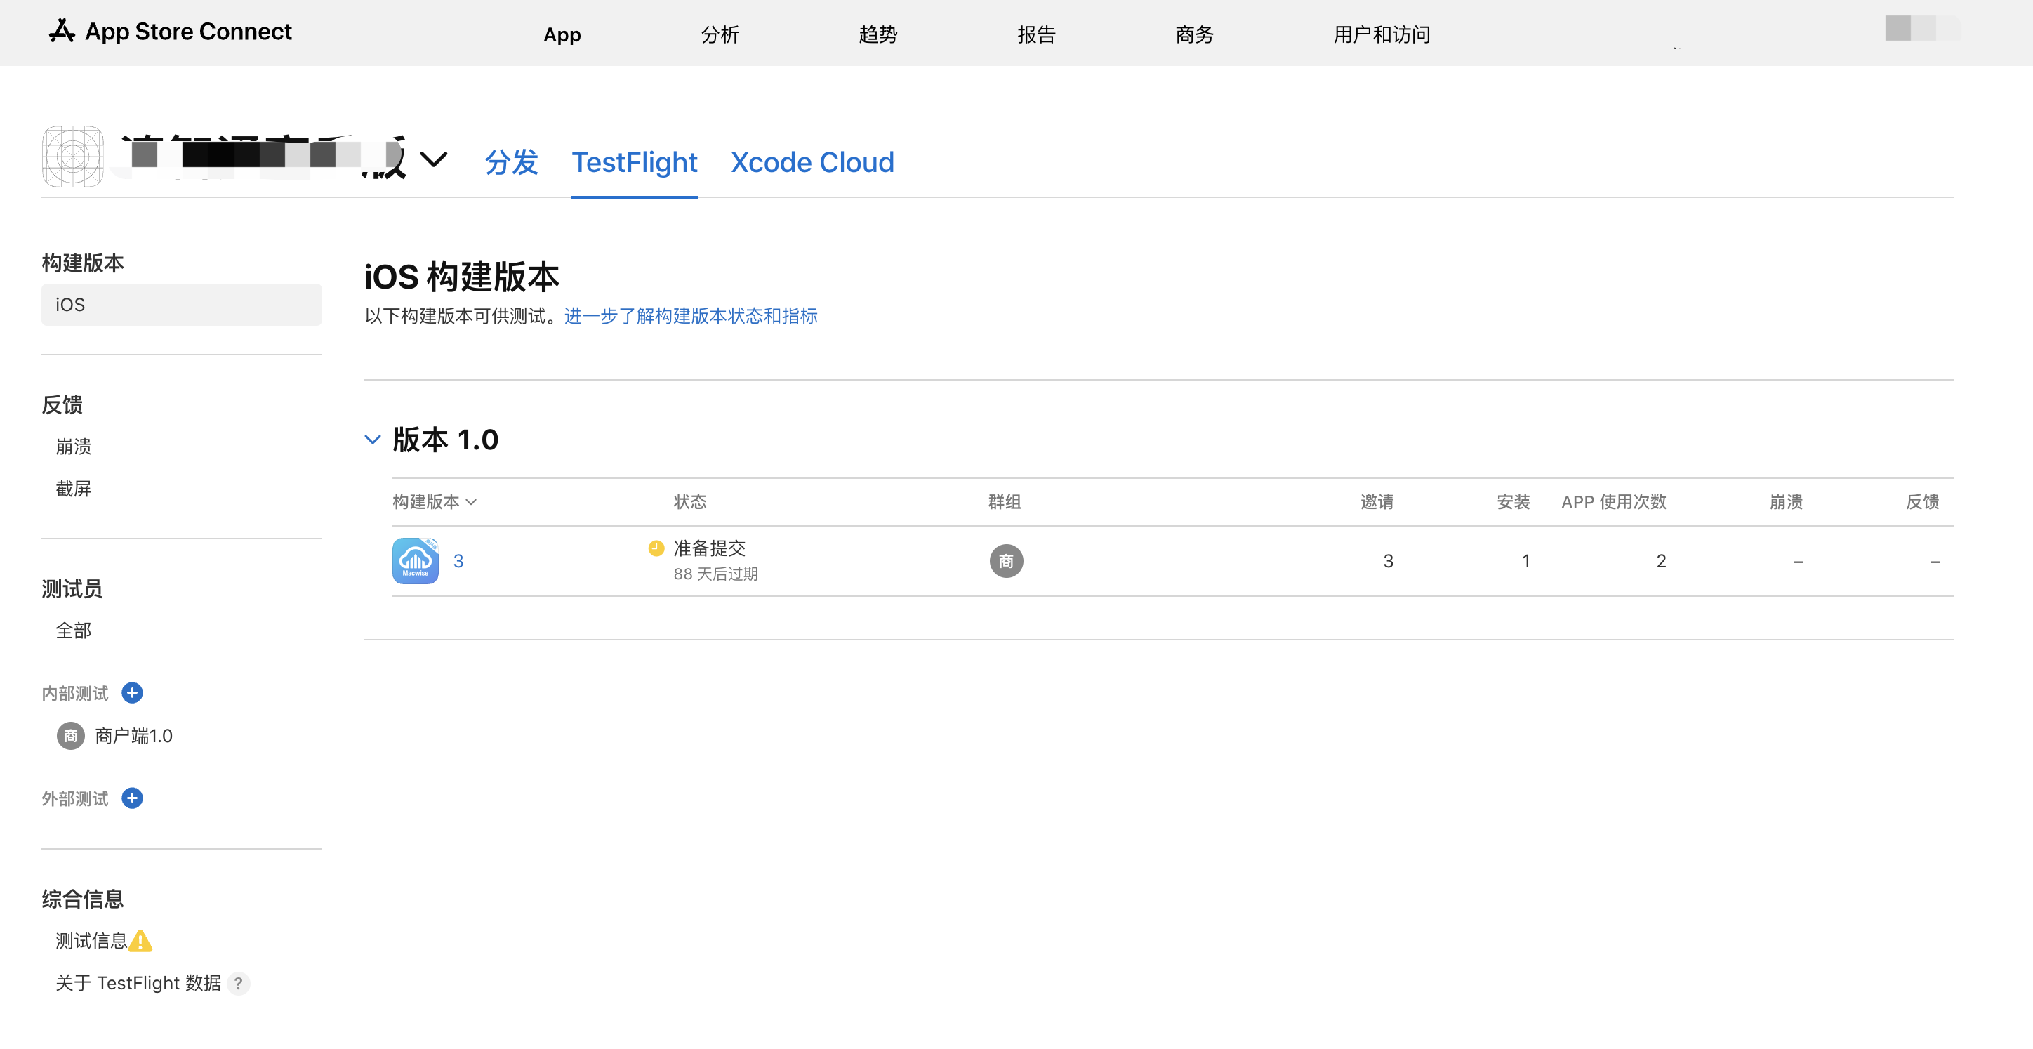This screenshot has height=1049, width=2033.
Task: Click the 安装 count 1 cell
Action: pos(1525,561)
